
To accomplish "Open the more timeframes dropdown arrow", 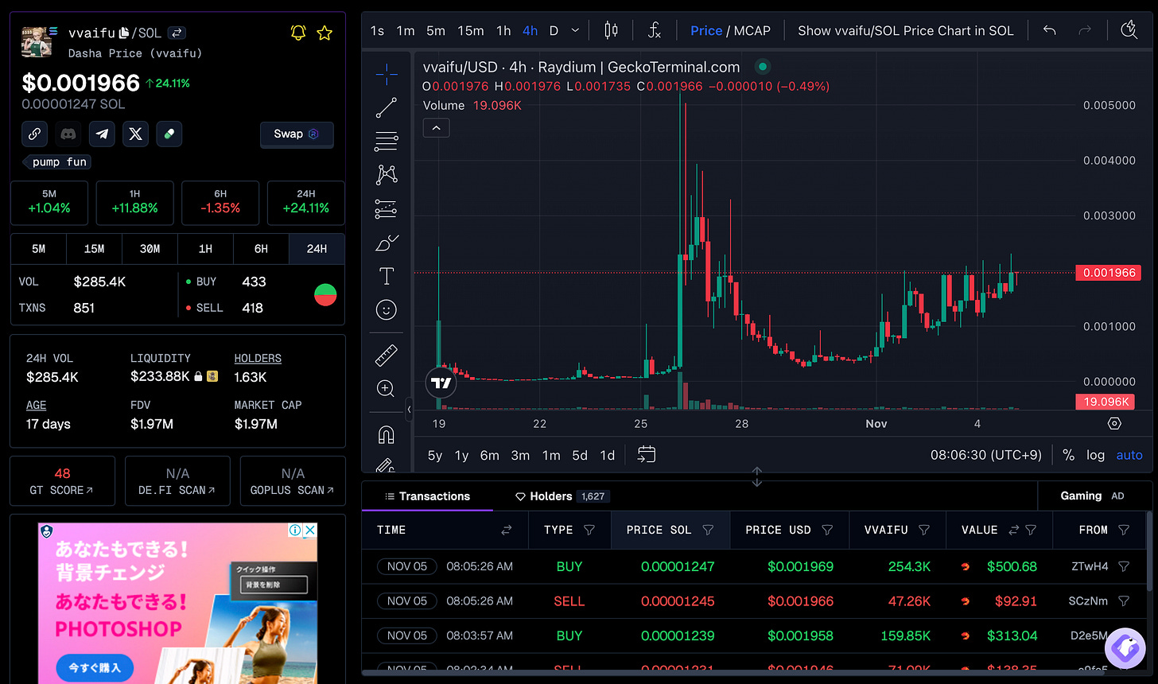I will (x=575, y=30).
